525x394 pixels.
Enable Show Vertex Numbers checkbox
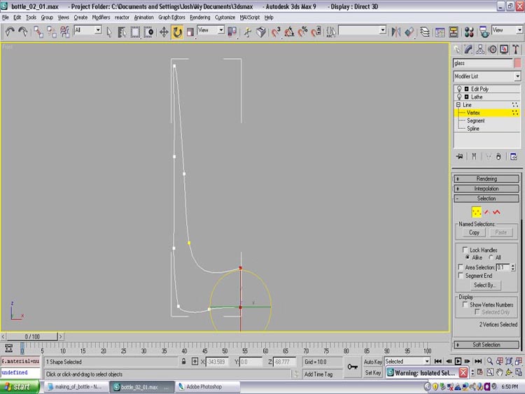click(465, 304)
